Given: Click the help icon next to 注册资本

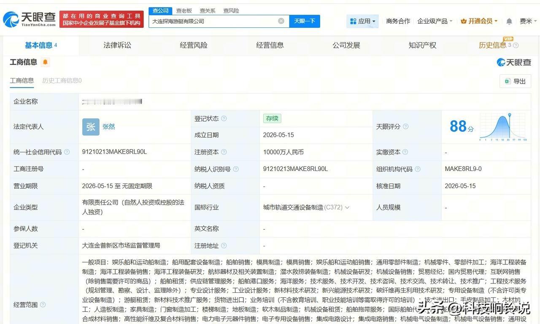Looking at the screenshot, I should pyautogui.click(x=224, y=152).
